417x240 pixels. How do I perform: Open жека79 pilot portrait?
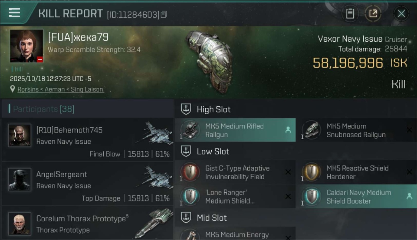(x=27, y=46)
